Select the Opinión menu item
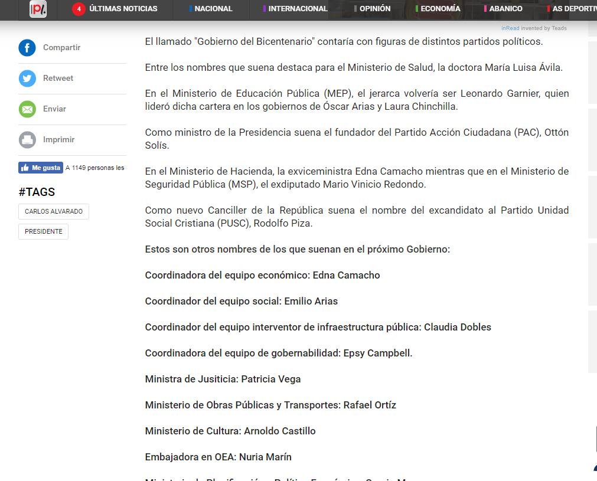Image resolution: width=597 pixels, height=481 pixels. [x=374, y=9]
